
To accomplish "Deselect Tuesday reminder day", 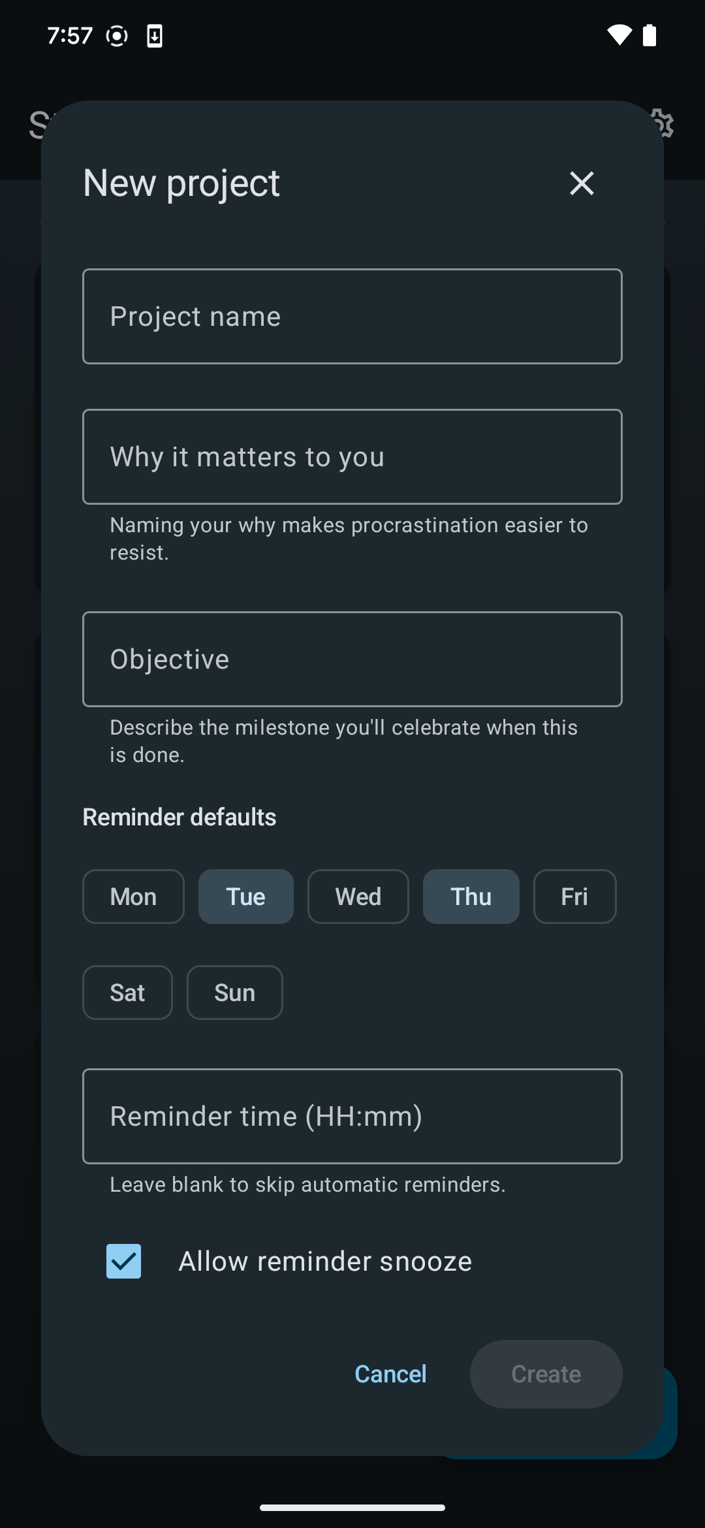I will (x=245, y=897).
